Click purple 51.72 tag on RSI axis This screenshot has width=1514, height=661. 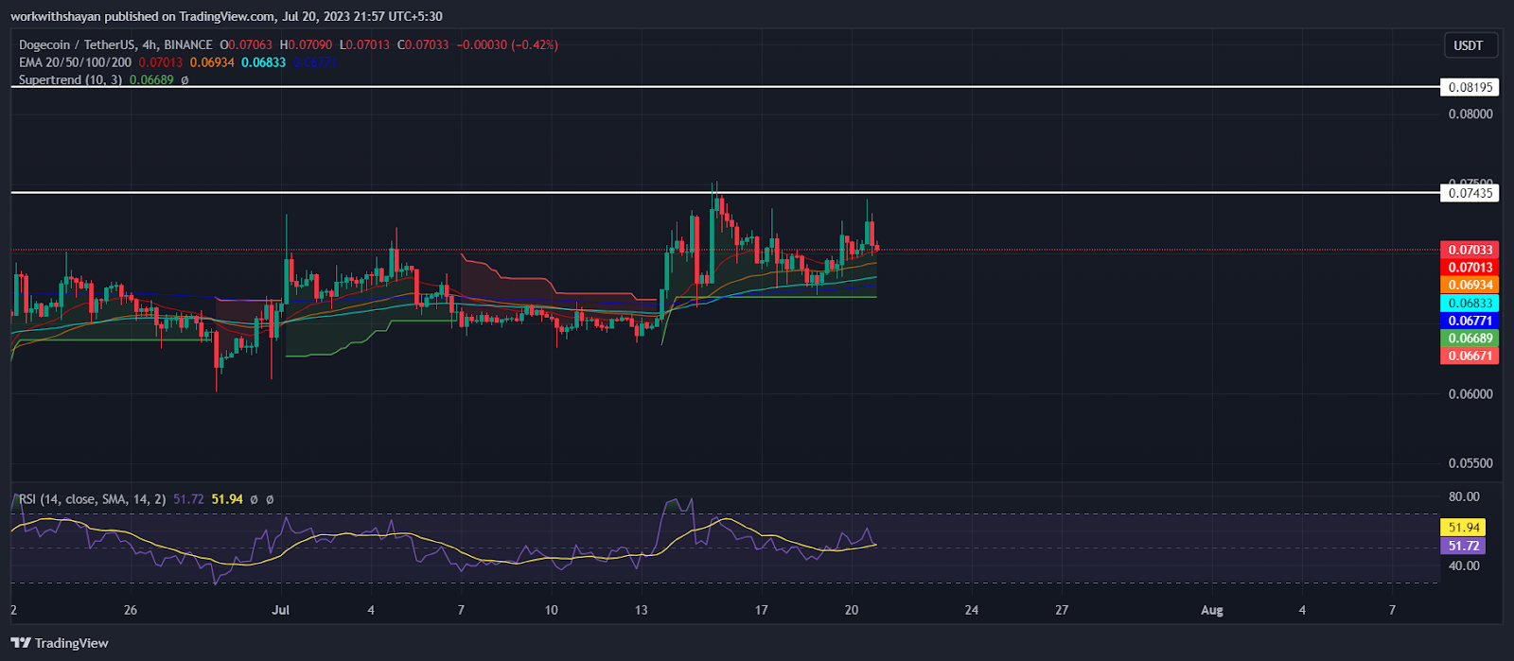[x=1464, y=546]
